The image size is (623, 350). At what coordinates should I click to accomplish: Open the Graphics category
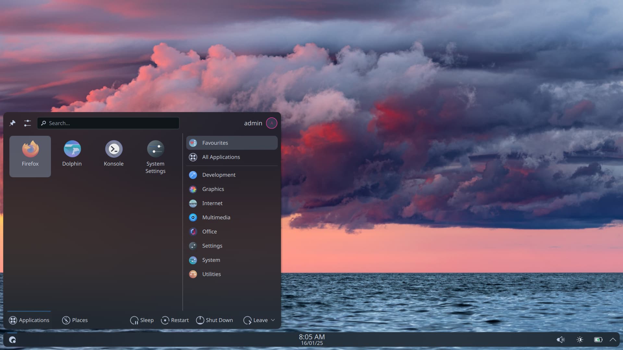pyautogui.click(x=232, y=189)
